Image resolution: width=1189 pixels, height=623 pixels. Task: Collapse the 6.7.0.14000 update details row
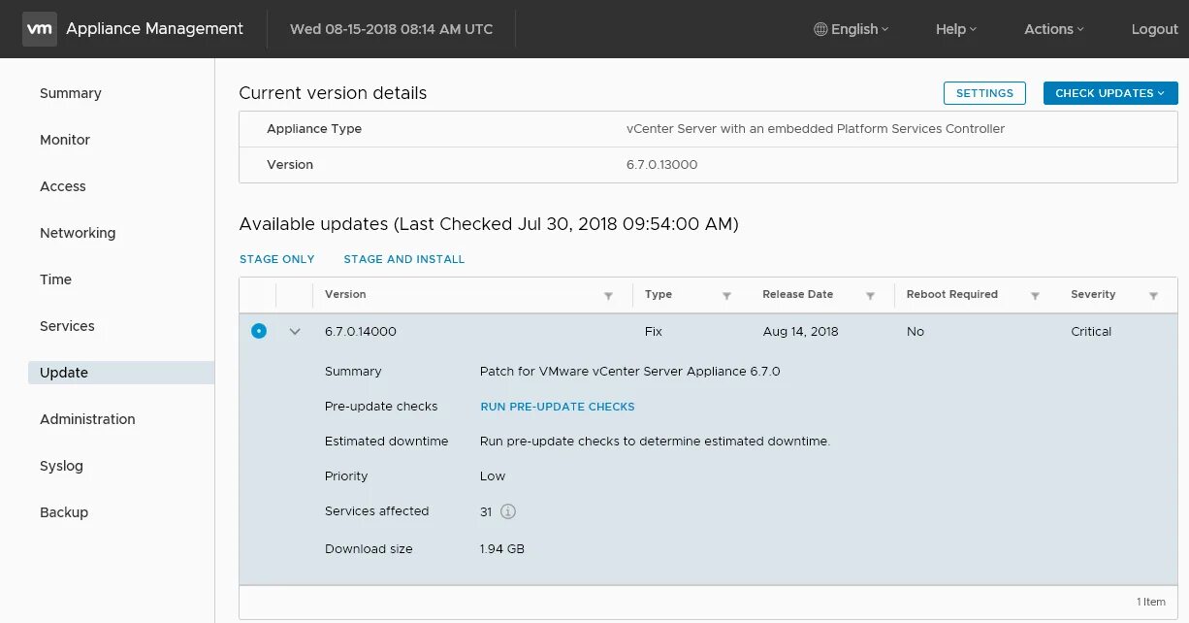pos(295,332)
